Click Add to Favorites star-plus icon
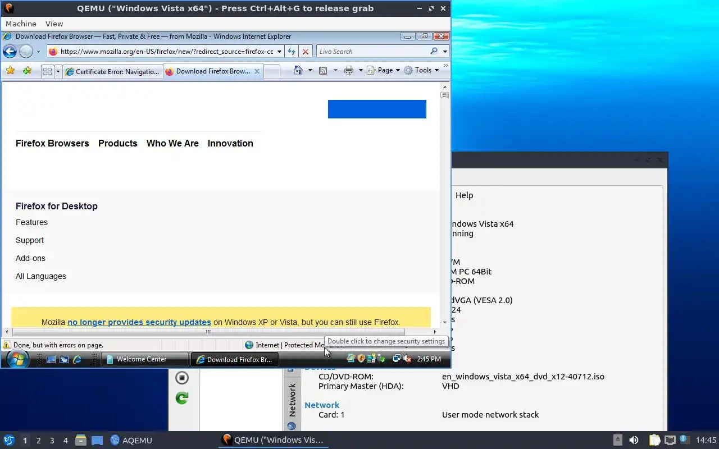The height and width of the screenshot is (449, 719). [27, 71]
